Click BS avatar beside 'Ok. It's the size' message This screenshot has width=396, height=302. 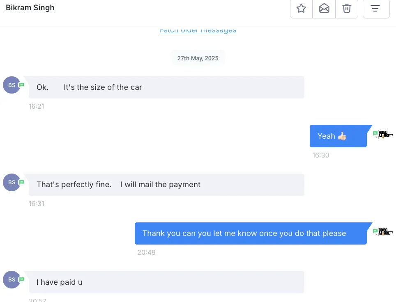coord(12,85)
